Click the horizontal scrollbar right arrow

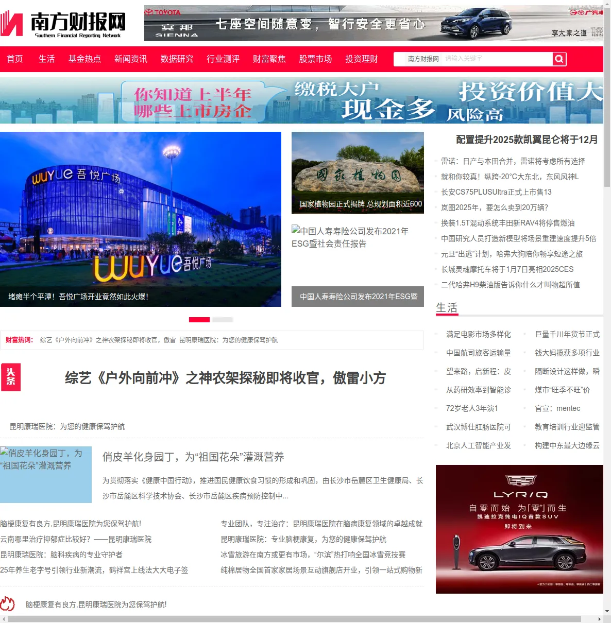coord(600,619)
